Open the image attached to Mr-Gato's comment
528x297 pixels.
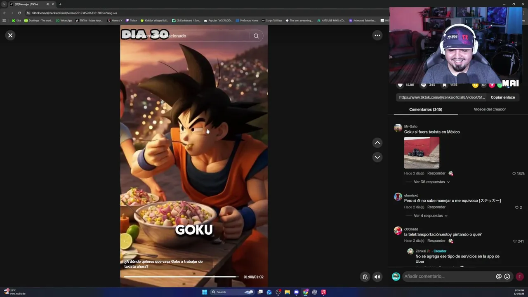(422, 153)
